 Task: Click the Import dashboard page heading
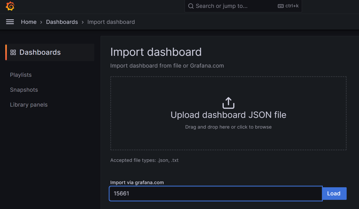click(156, 52)
